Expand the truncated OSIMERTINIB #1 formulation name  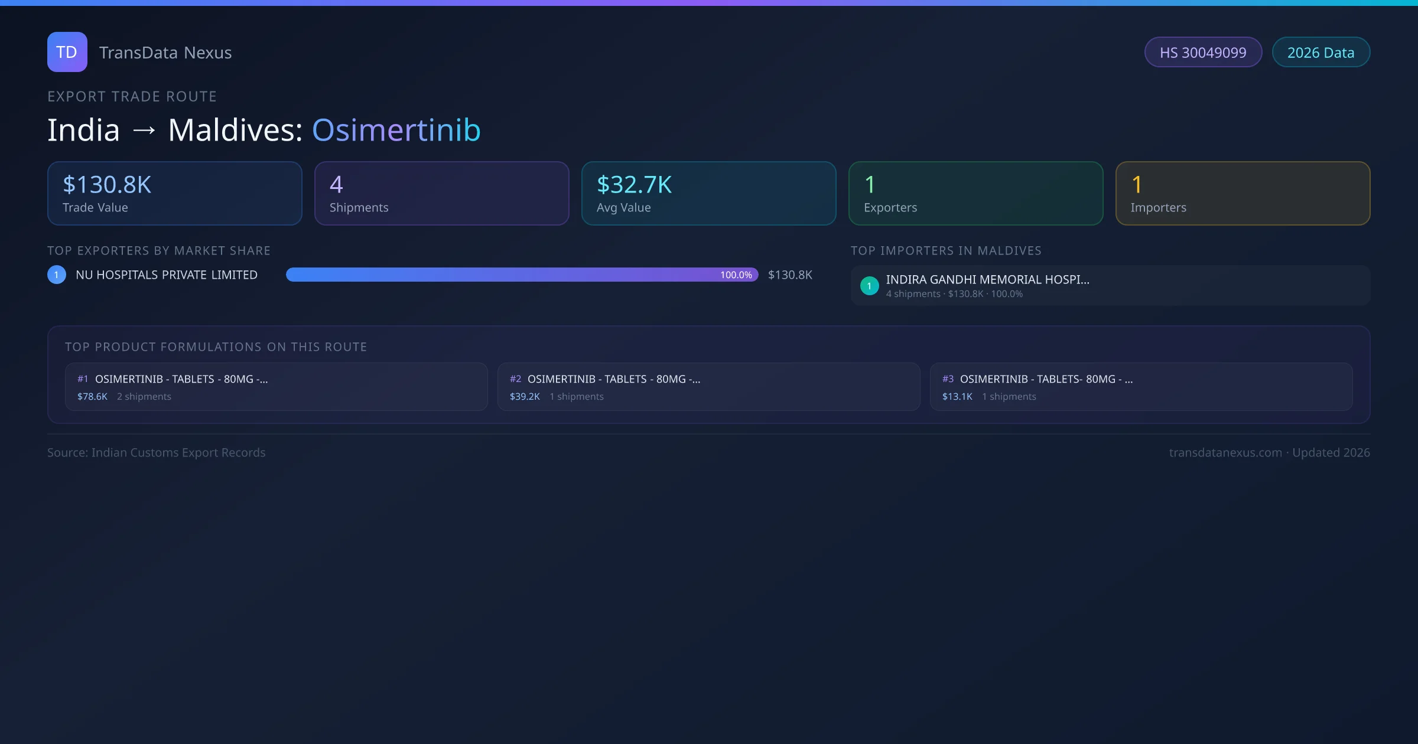[x=181, y=378]
